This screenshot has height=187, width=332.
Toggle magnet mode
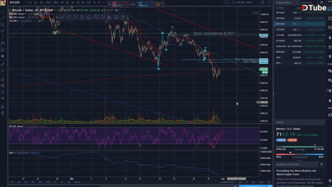tap(3, 79)
